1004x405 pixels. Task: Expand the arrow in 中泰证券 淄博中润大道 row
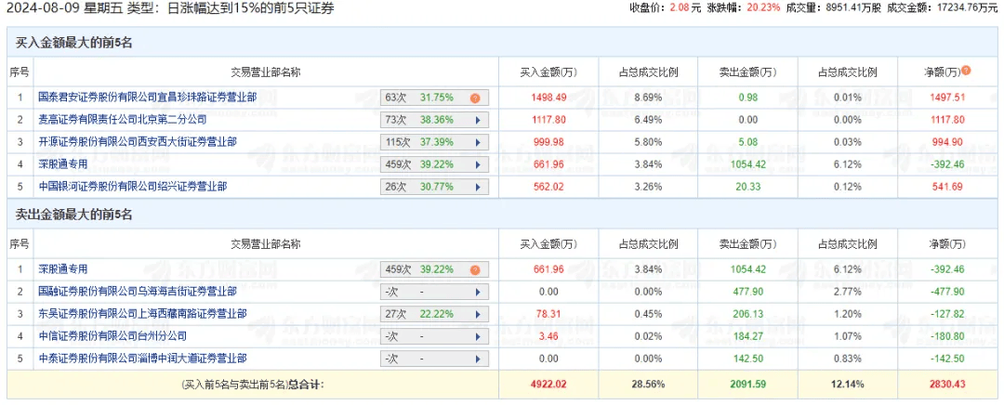pos(477,359)
